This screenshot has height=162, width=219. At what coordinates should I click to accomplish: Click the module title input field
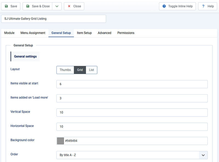click(x=53, y=19)
